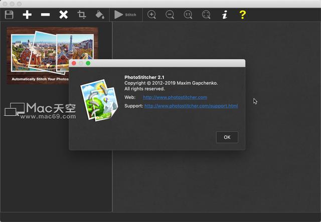The height and width of the screenshot is (222, 321).
Task: Open the photostitcher.com web link
Action: pos(175,97)
